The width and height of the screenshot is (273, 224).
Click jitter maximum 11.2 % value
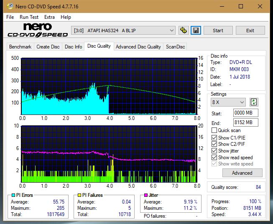(x=191, y=208)
